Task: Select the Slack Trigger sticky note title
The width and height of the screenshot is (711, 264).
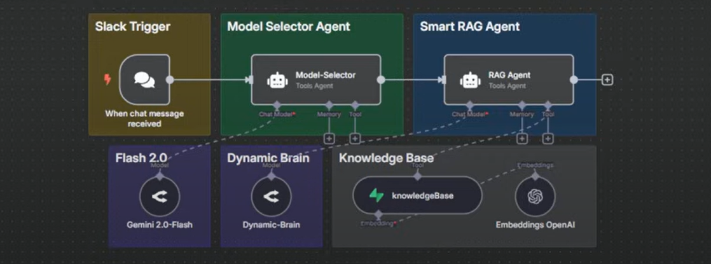Action: [x=133, y=26]
